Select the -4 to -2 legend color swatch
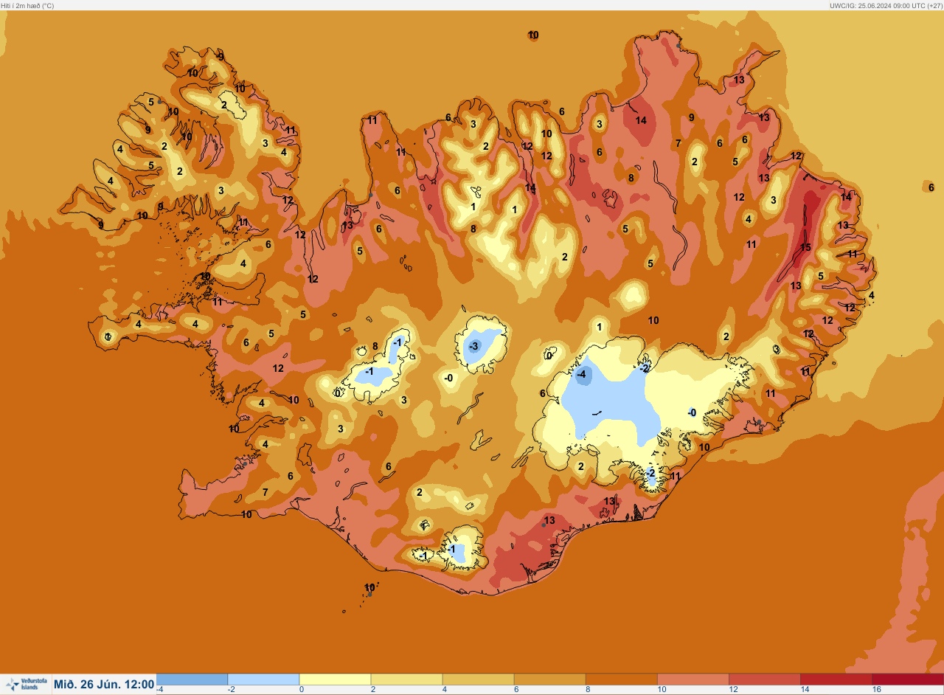 pos(192,680)
